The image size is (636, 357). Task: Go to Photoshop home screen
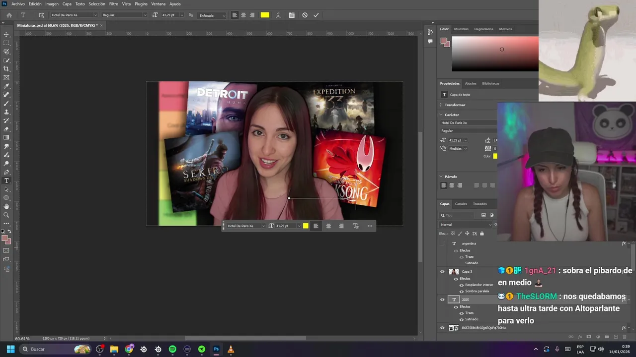point(9,15)
